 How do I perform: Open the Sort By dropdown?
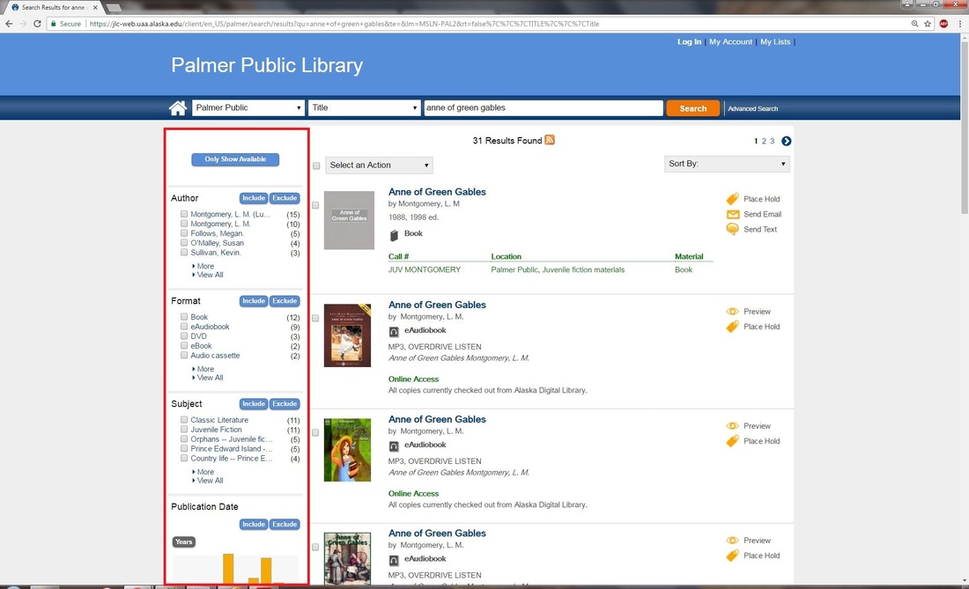727,164
